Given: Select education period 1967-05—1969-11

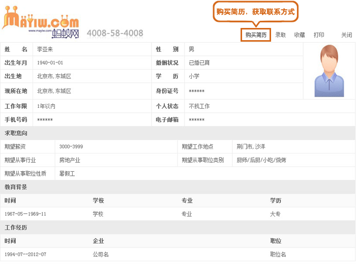Looking at the screenshot, I should tap(25, 214).
